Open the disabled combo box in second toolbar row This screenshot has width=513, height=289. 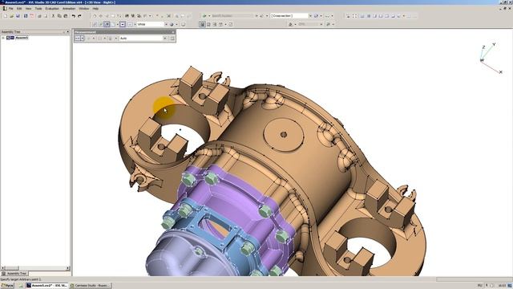point(310,24)
